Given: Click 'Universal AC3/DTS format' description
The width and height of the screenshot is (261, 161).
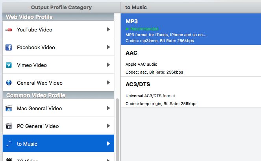Looking at the screenshot, I should [x=150, y=96].
